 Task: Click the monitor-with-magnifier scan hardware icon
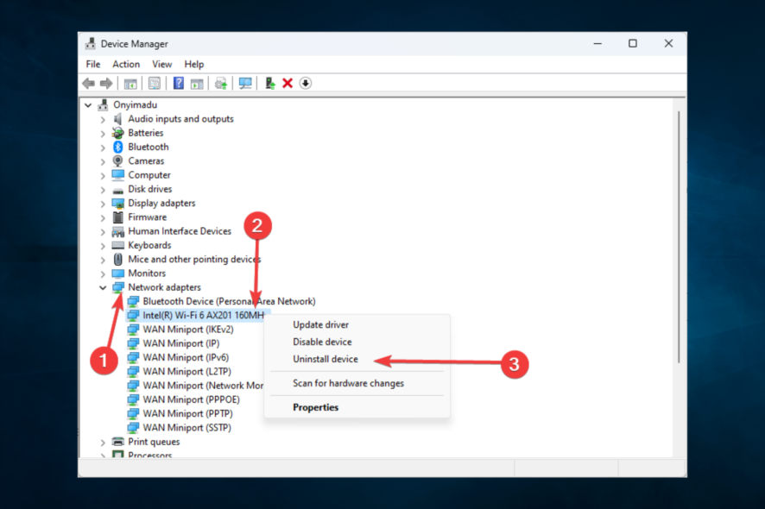(245, 84)
